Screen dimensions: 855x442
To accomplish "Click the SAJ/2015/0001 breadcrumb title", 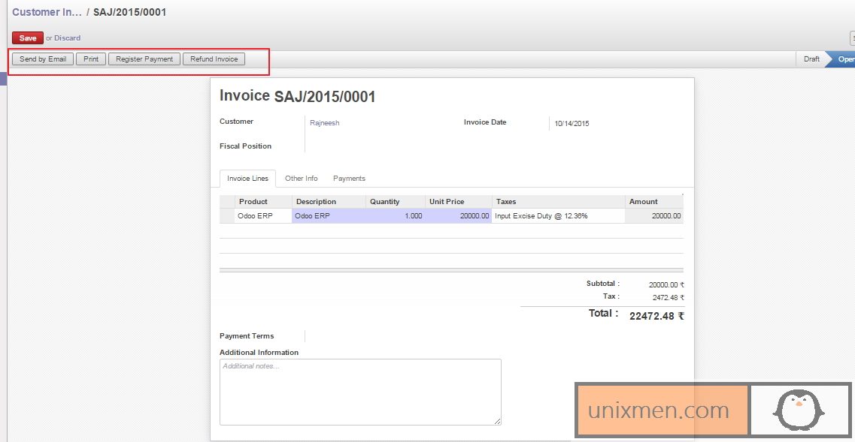I will (x=130, y=12).
